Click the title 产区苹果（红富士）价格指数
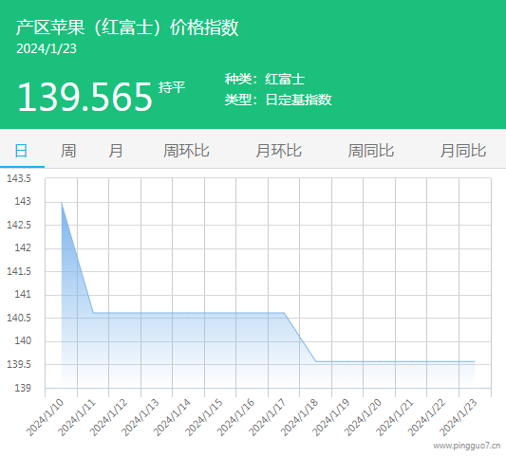The image size is (506, 457). tap(127, 27)
